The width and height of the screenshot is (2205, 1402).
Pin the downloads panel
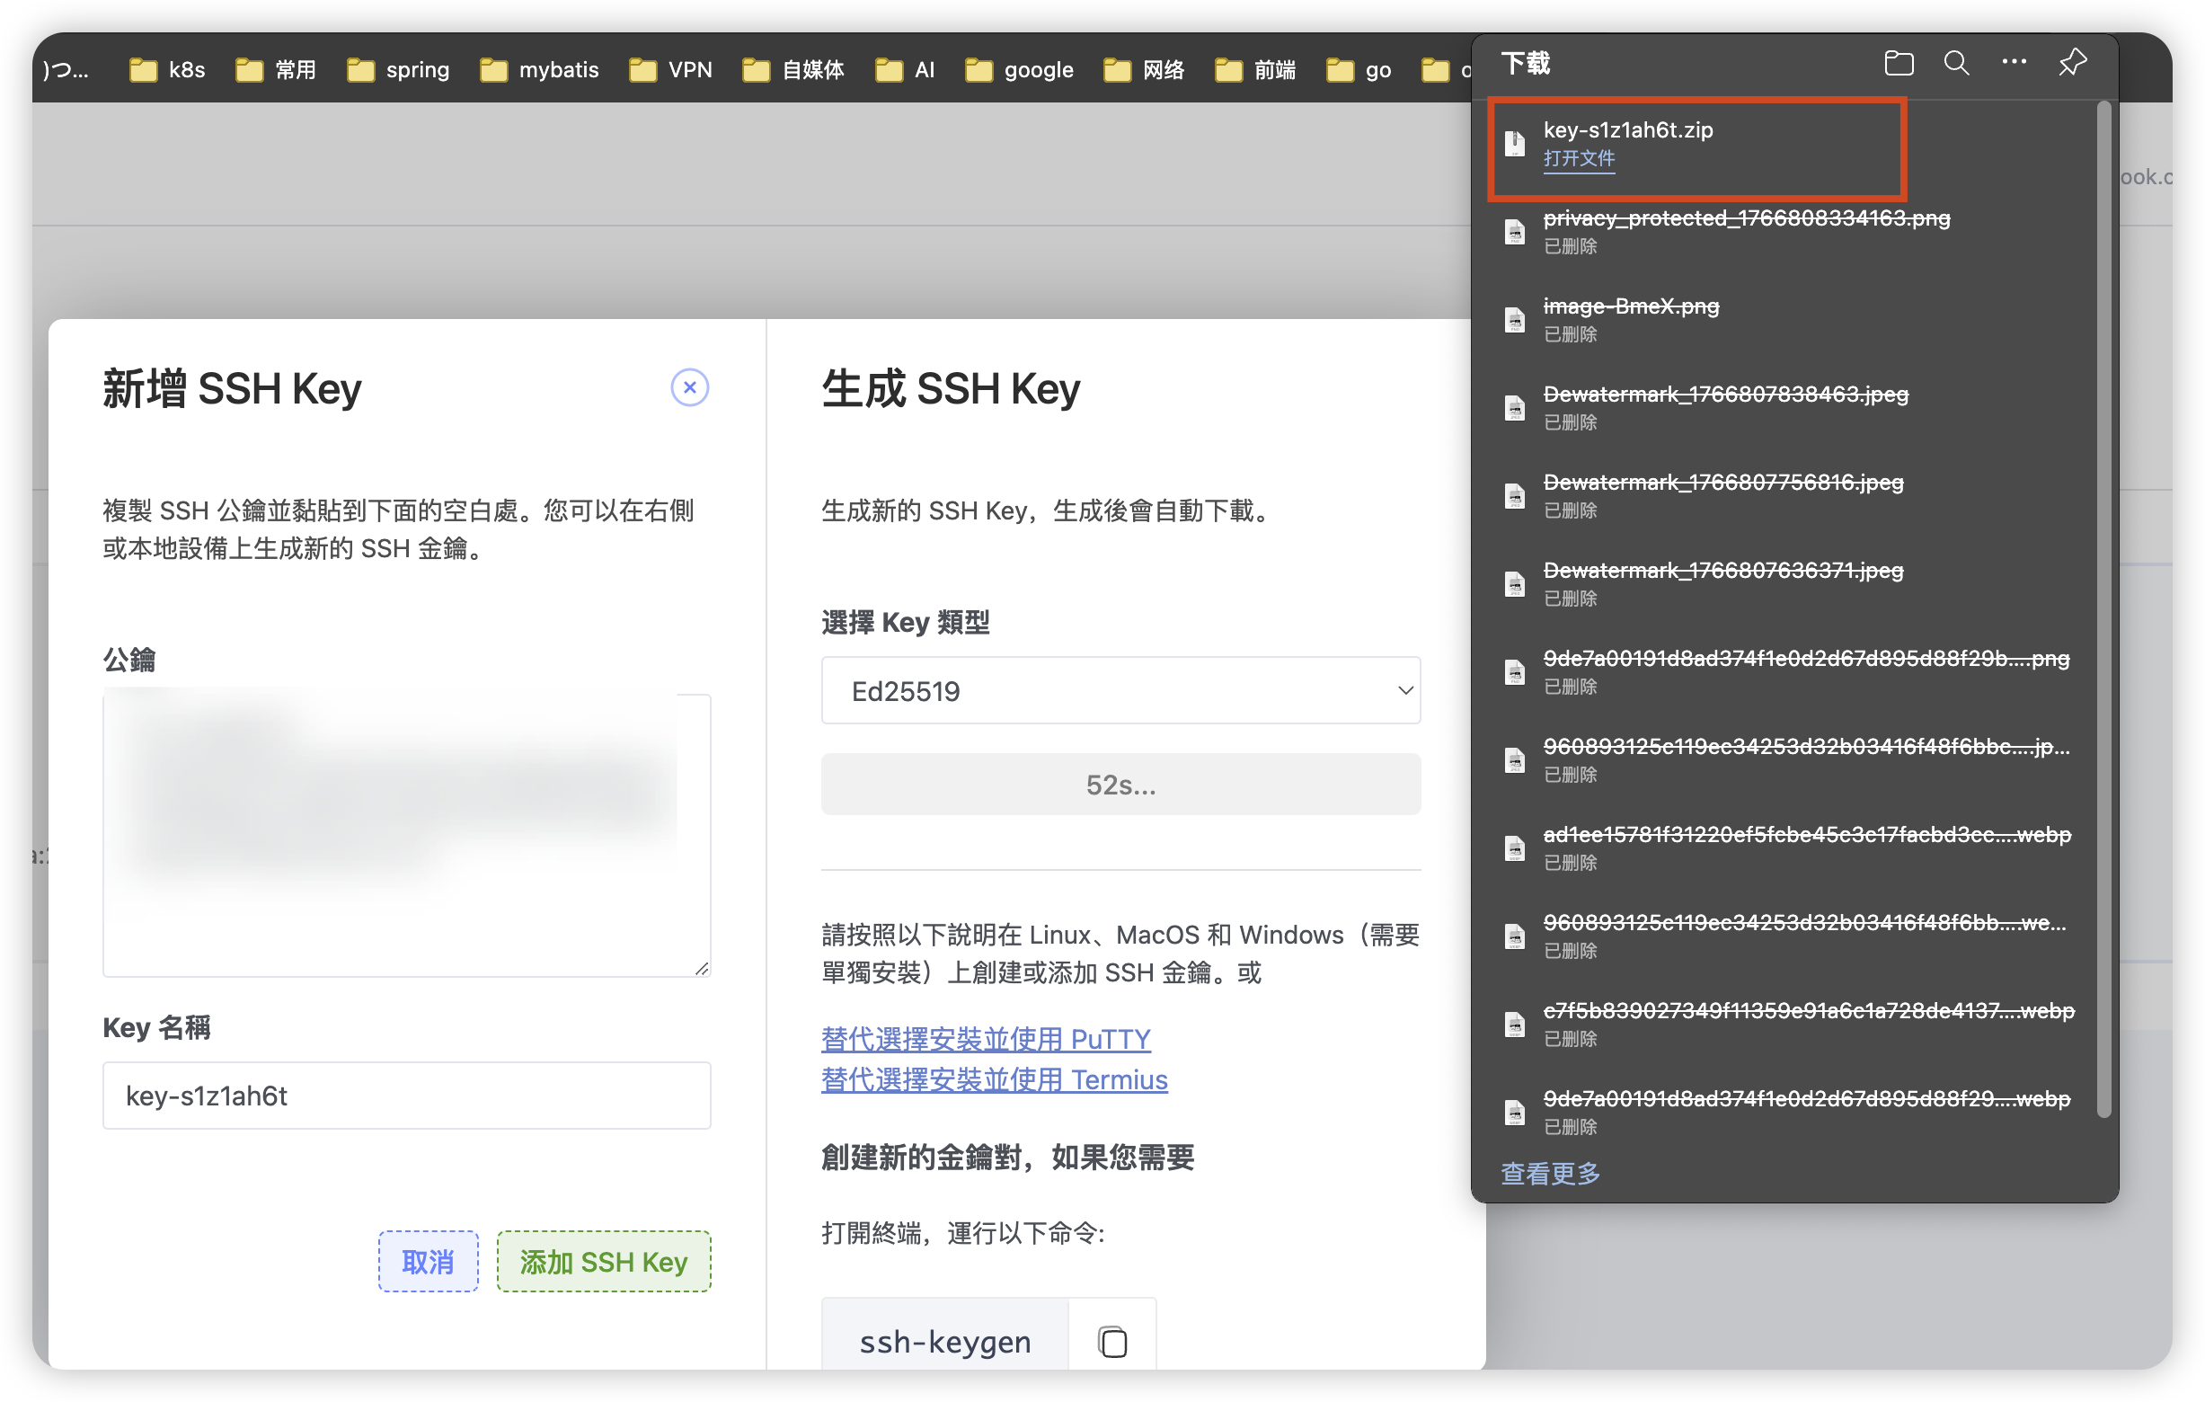tap(2072, 62)
